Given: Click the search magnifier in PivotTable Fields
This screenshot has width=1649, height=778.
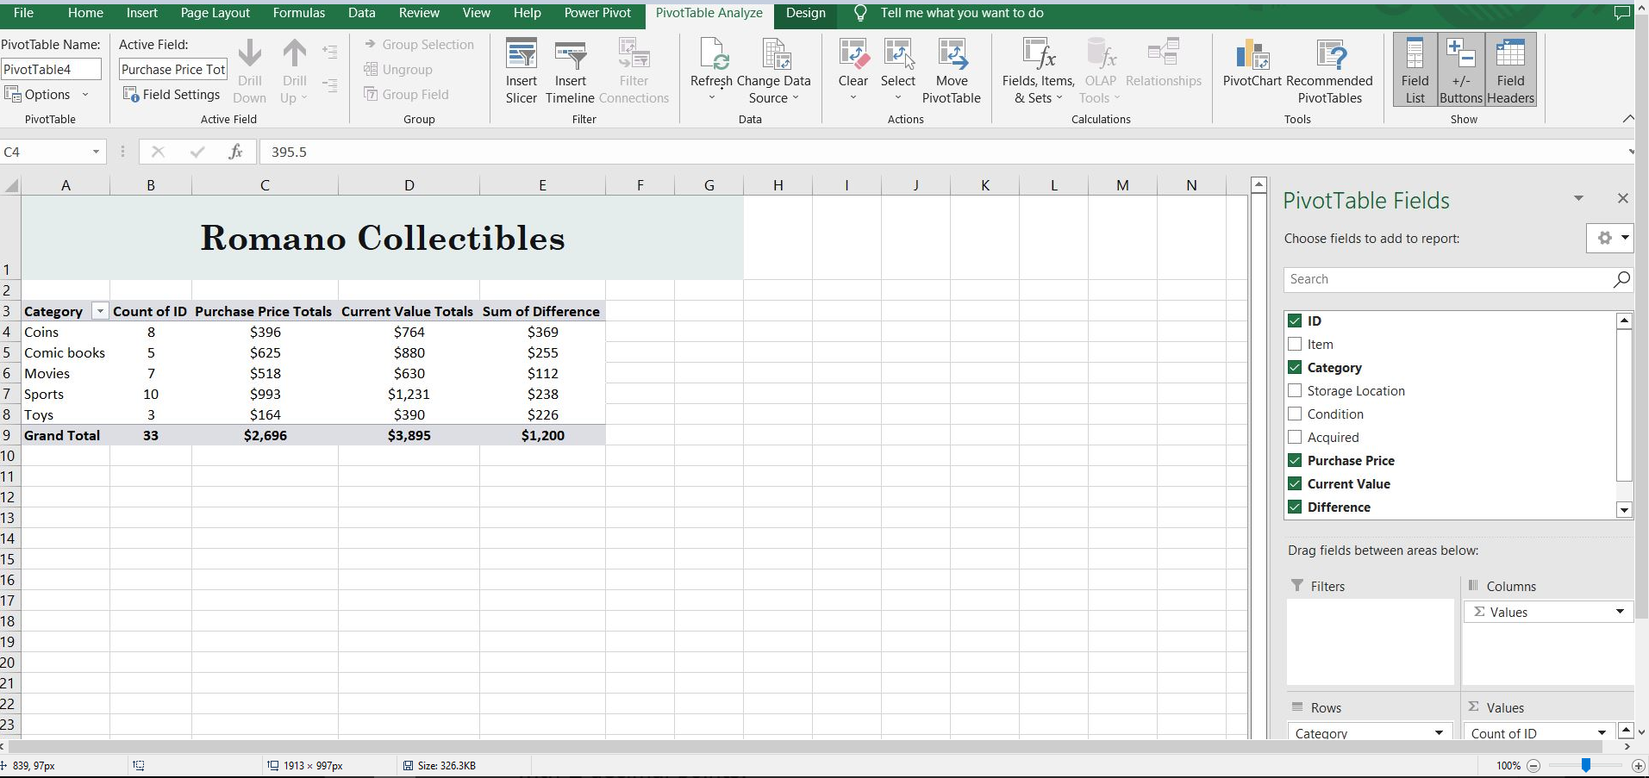Looking at the screenshot, I should [x=1621, y=279].
